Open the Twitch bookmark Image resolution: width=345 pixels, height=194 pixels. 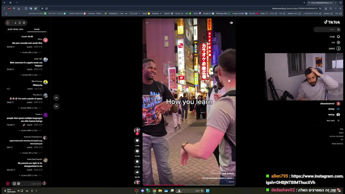[196, 13]
